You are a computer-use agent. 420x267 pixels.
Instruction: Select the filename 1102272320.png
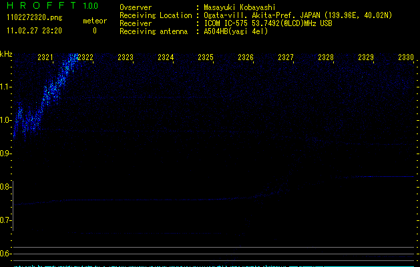point(35,18)
